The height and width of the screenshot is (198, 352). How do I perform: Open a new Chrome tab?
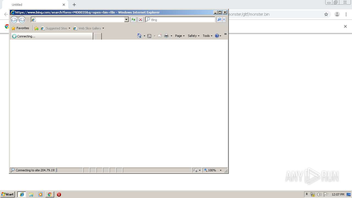pyautogui.click(x=74, y=5)
